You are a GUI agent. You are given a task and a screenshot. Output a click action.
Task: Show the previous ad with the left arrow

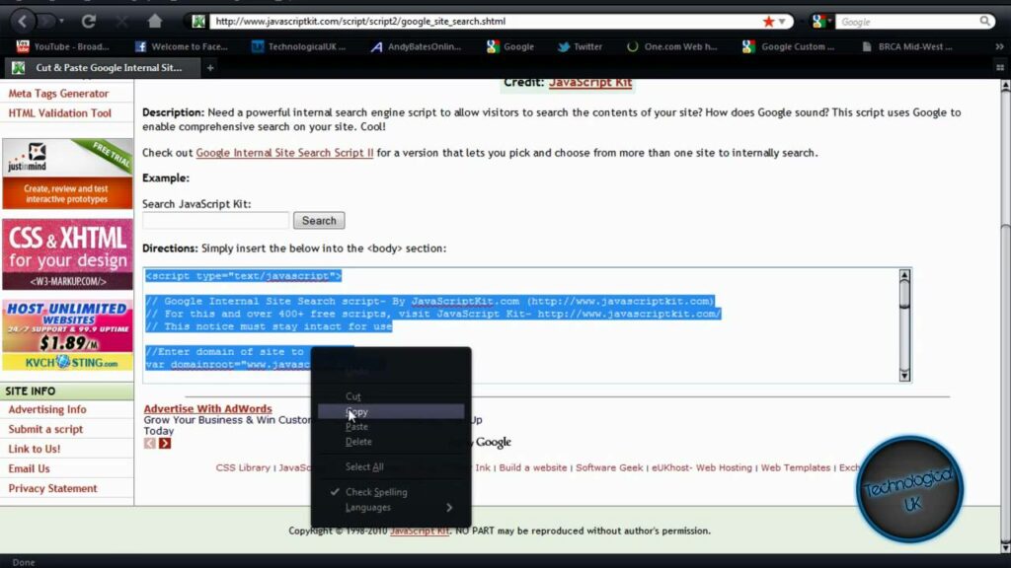150,443
